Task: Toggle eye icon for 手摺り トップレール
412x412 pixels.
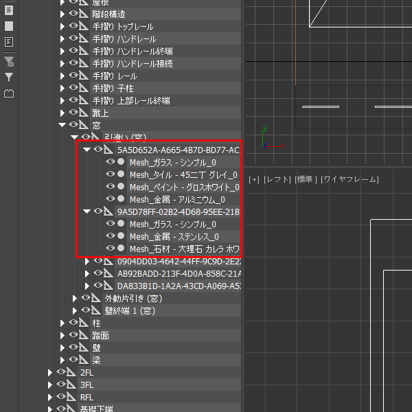Action: [x=73, y=27]
